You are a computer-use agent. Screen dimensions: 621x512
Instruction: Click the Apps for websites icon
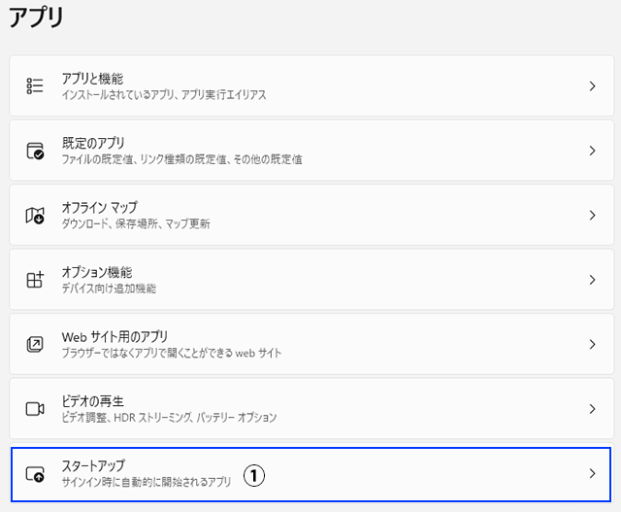tap(35, 345)
